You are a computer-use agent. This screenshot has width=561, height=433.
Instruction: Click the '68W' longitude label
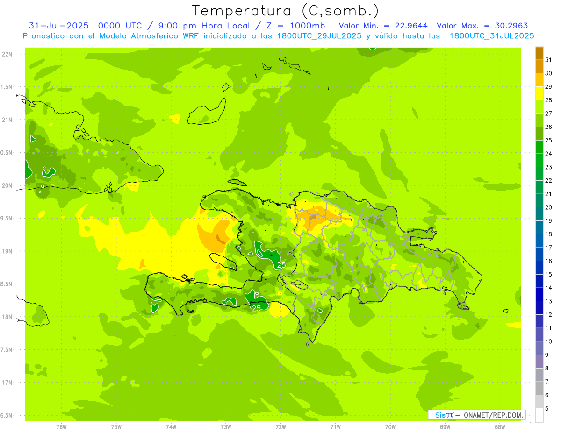click(x=500, y=426)
